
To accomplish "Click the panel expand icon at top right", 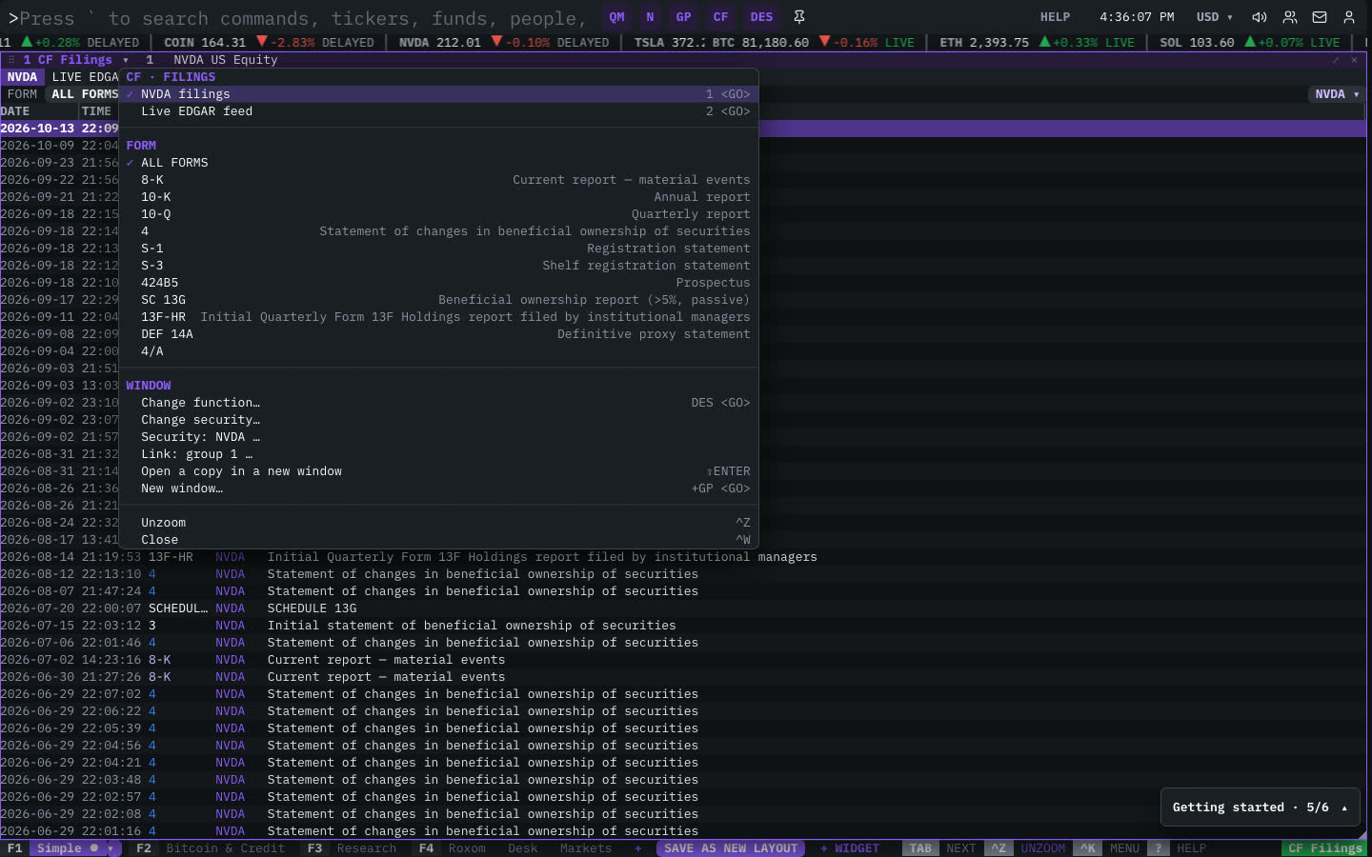I will [1336, 60].
